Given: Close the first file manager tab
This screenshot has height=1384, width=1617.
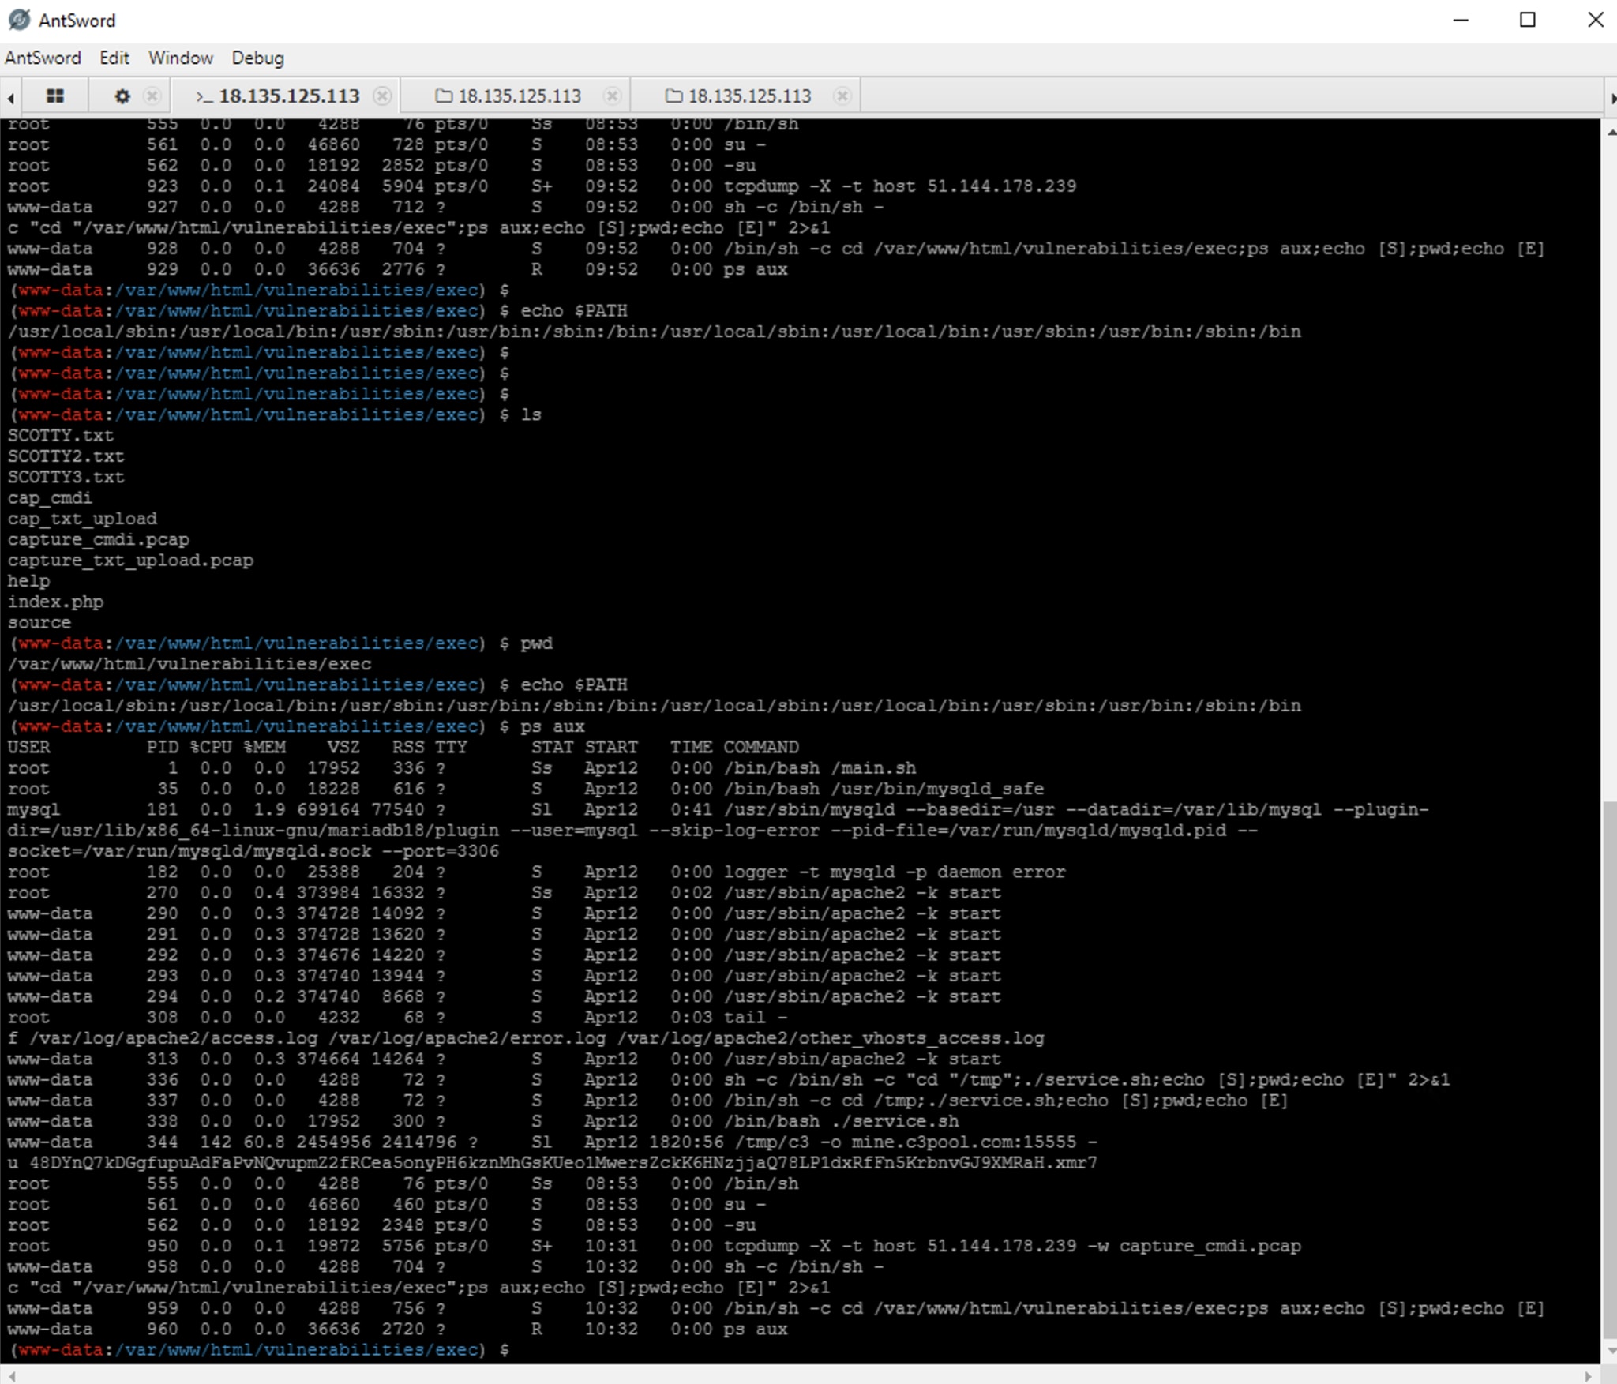Looking at the screenshot, I should [612, 96].
